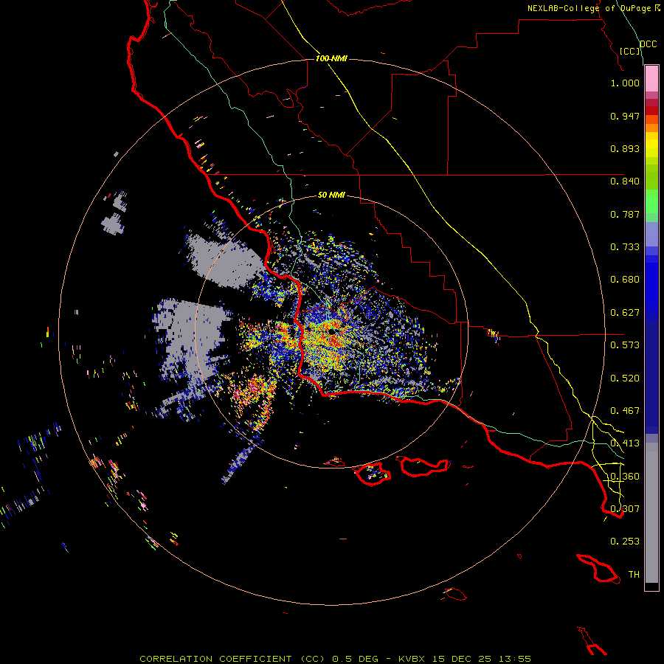Click the 0.253 scale value
664x664 pixels.
(625, 542)
